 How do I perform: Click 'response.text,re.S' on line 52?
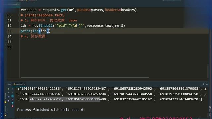(105, 26)
